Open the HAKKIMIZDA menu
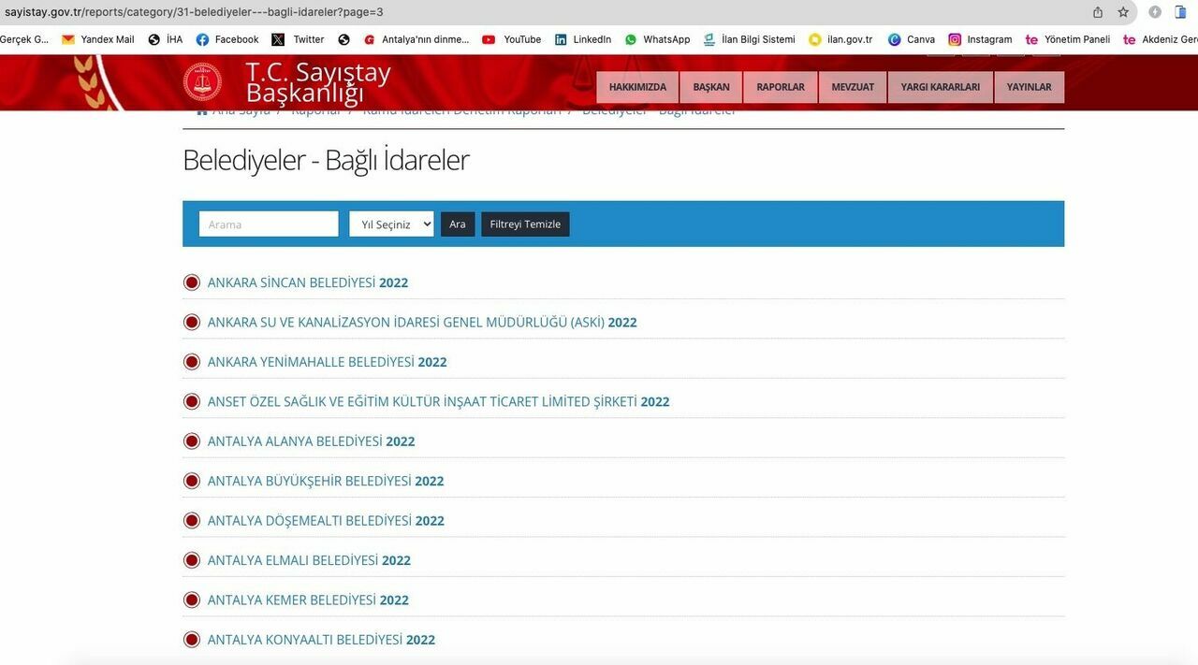Image resolution: width=1198 pixels, height=665 pixels. pos(637,87)
